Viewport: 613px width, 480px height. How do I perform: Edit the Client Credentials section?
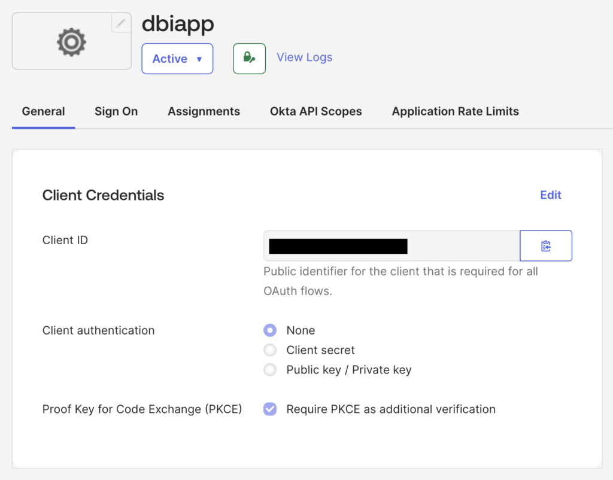(551, 195)
